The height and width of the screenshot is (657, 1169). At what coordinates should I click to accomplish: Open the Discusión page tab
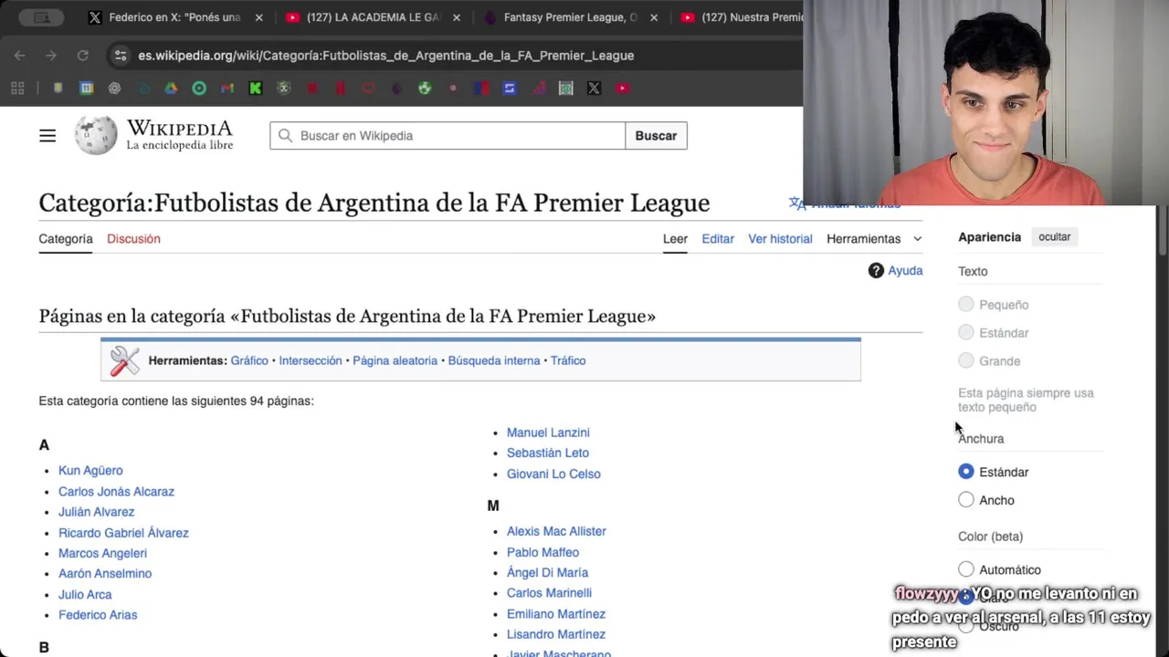coord(133,239)
